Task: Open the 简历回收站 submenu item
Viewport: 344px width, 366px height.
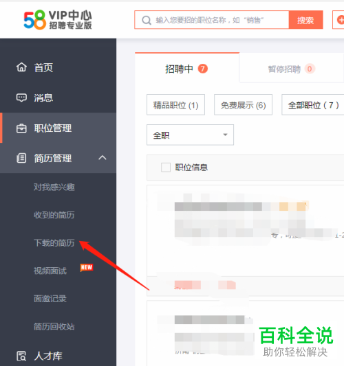Action: 54,326
